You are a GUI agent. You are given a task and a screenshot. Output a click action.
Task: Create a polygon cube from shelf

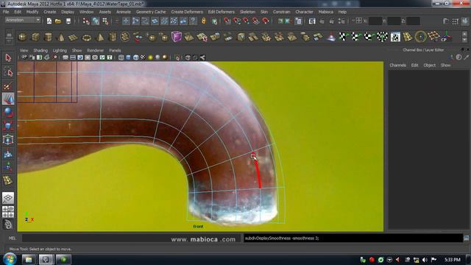[35, 38]
